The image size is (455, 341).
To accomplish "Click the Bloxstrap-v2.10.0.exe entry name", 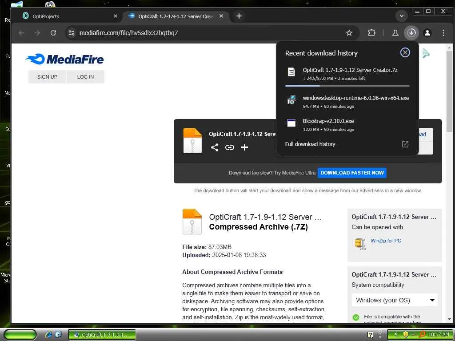I will pyautogui.click(x=328, y=121).
